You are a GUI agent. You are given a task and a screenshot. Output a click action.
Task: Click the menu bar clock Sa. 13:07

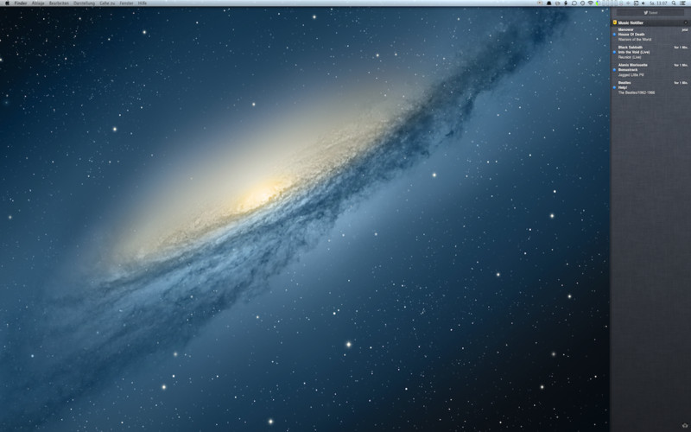click(658, 3)
